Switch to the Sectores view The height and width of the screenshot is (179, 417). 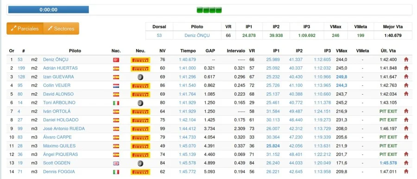click(x=61, y=28)
